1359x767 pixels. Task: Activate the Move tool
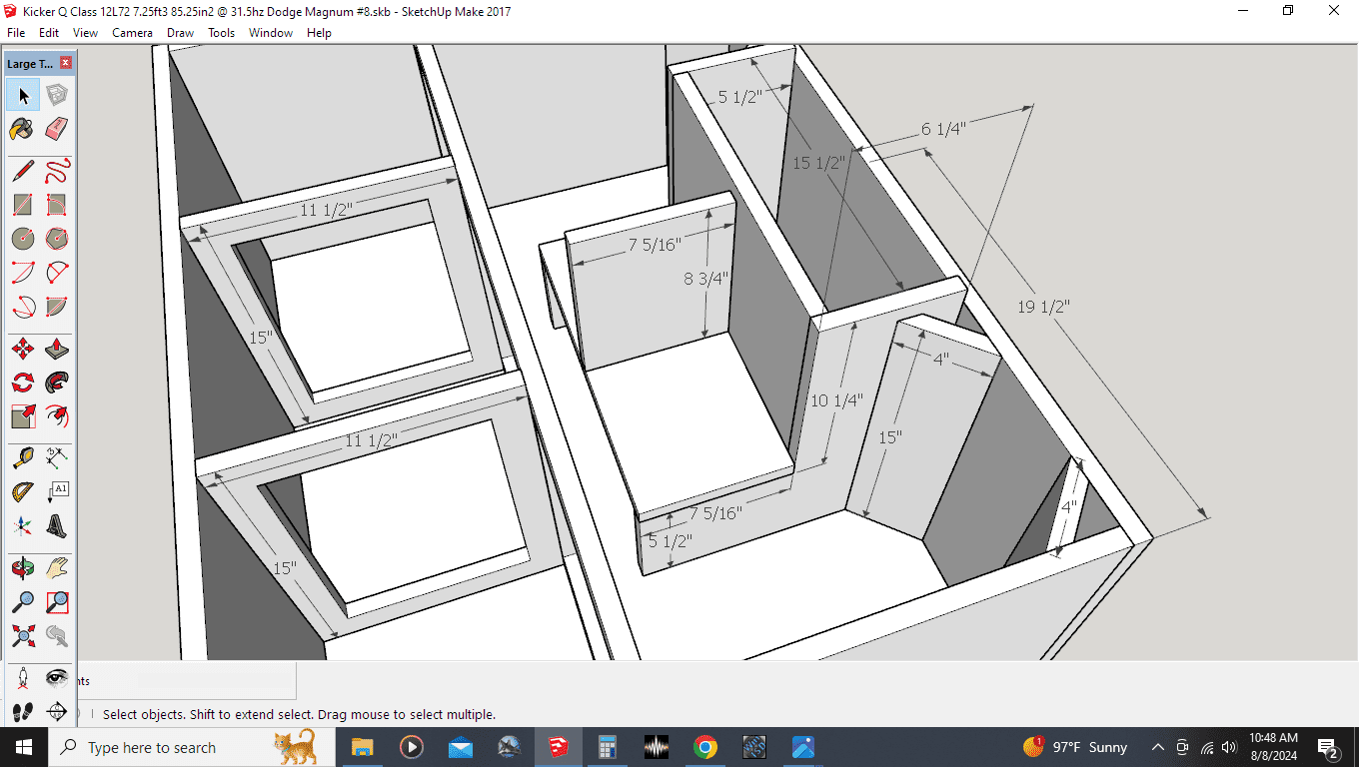(x=23, y=349)
